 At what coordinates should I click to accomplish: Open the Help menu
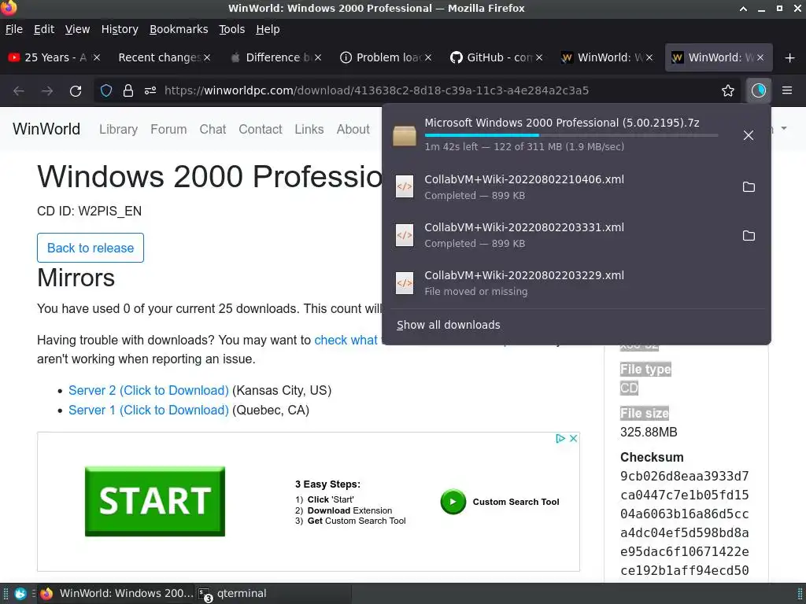pyautogui.click(x=268, y=29)
